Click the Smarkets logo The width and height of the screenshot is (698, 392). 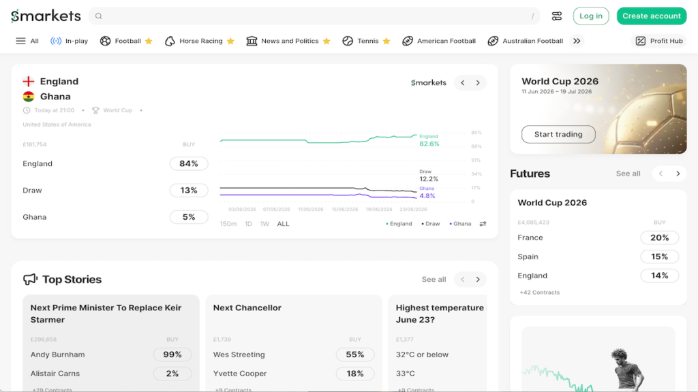click(x=46, y=16)
